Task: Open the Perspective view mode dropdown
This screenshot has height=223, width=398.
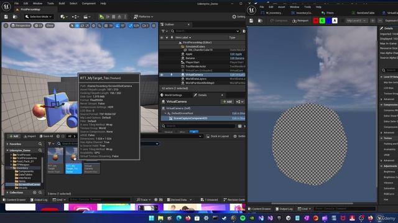Action: click(21, 25)
